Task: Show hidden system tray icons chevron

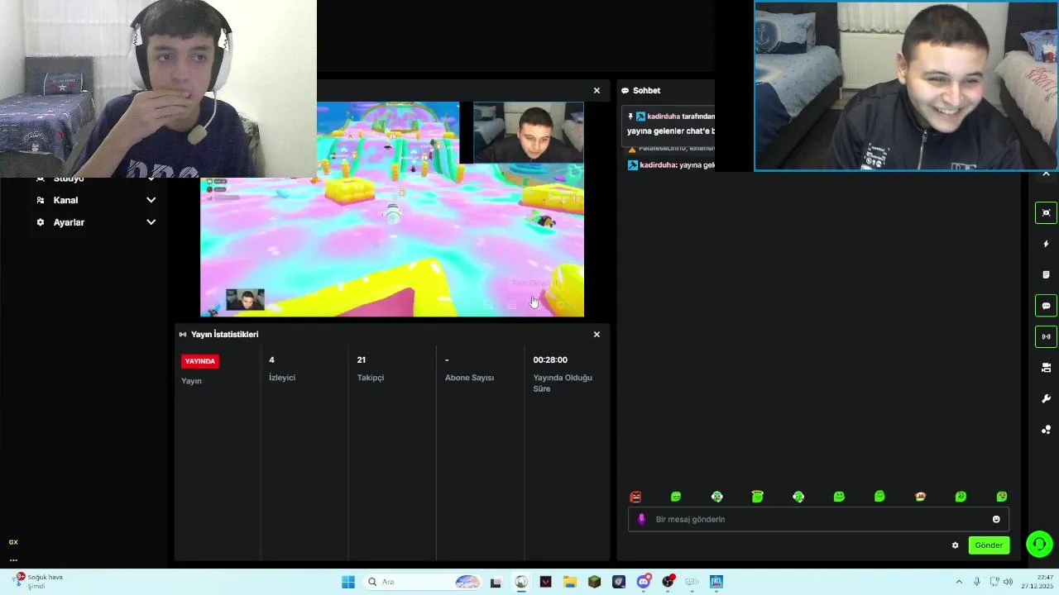Action: tap(959, 582)
